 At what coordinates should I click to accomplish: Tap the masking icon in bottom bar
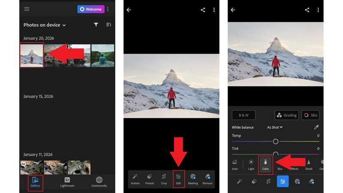point(297,181)
